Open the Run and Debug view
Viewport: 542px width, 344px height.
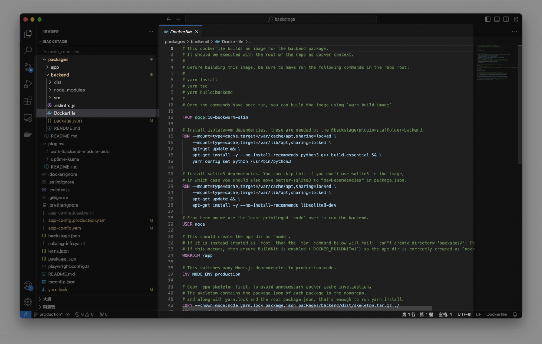[x=28, y=84]
